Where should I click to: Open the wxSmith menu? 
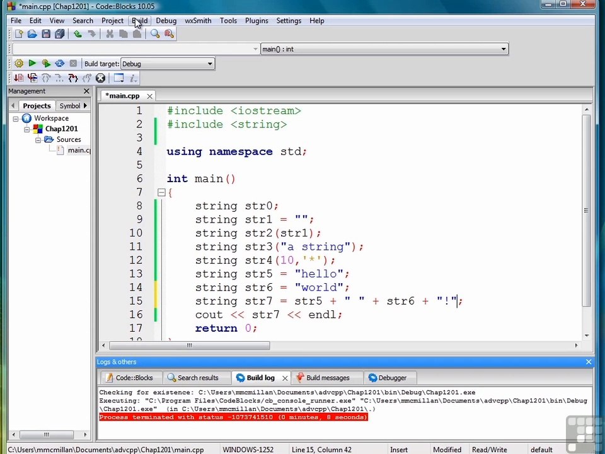pos(198,21)
